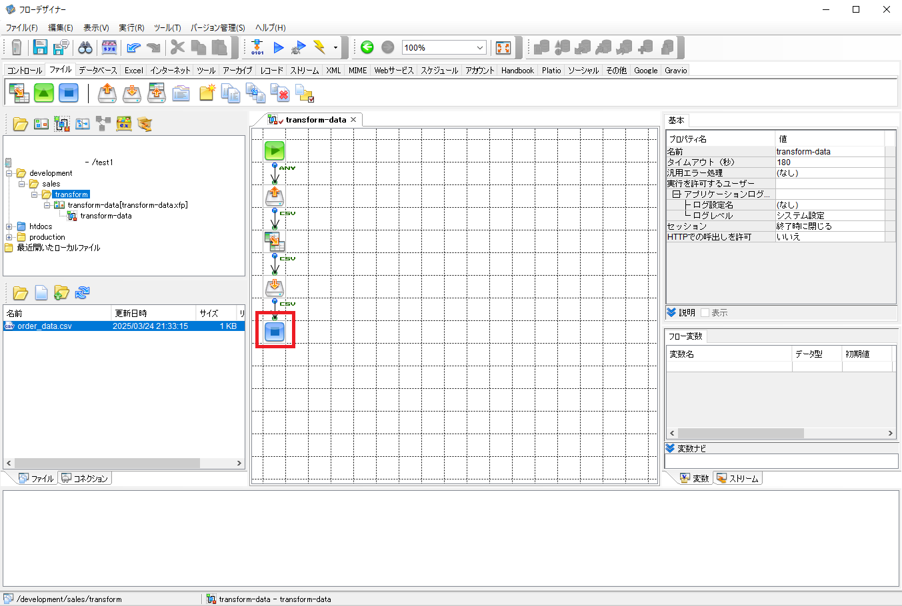Image resolution: width=902 pixels, height=606 pixels.
Task: Collapse the transform folder node
Action: pos(34,194)
